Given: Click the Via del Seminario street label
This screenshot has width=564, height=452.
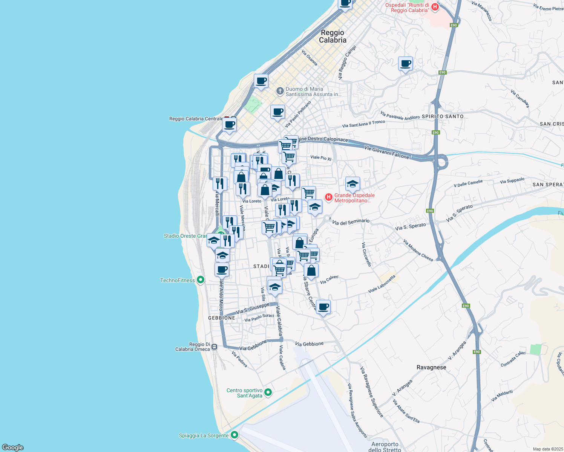Looking at the screenshot, I should point(351,222).
